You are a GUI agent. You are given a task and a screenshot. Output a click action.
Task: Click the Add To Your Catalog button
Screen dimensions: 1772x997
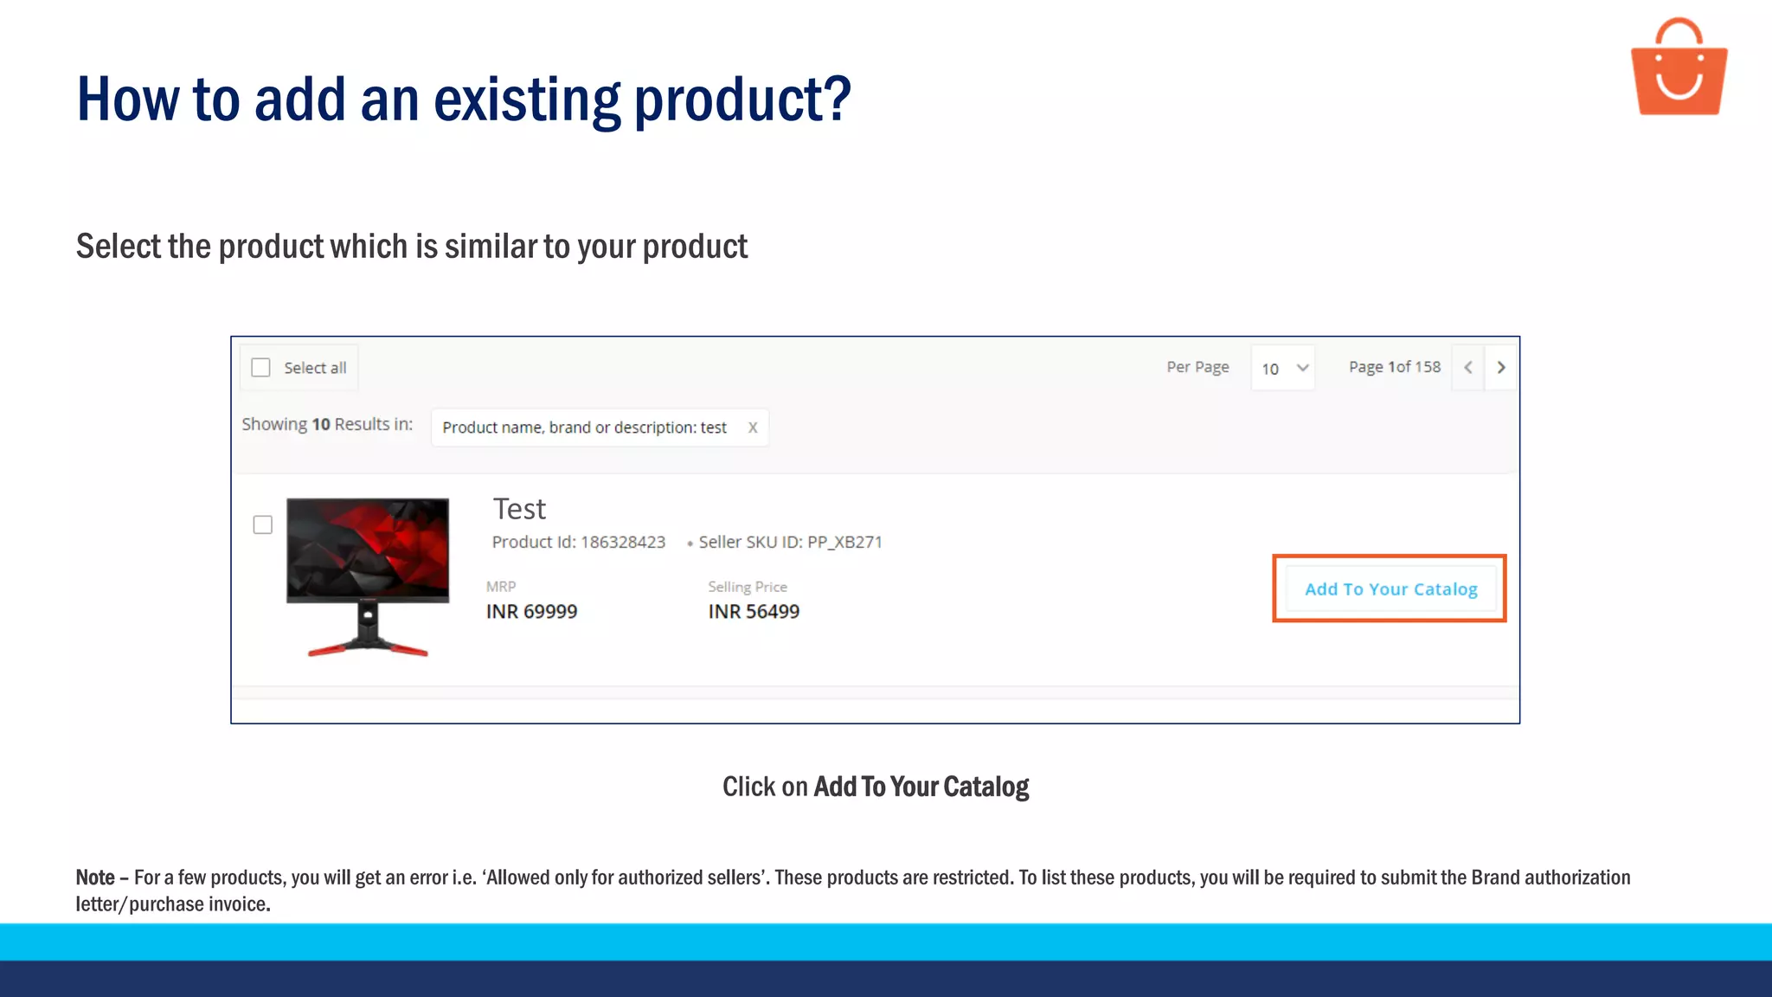click(x=1390, y=589)
